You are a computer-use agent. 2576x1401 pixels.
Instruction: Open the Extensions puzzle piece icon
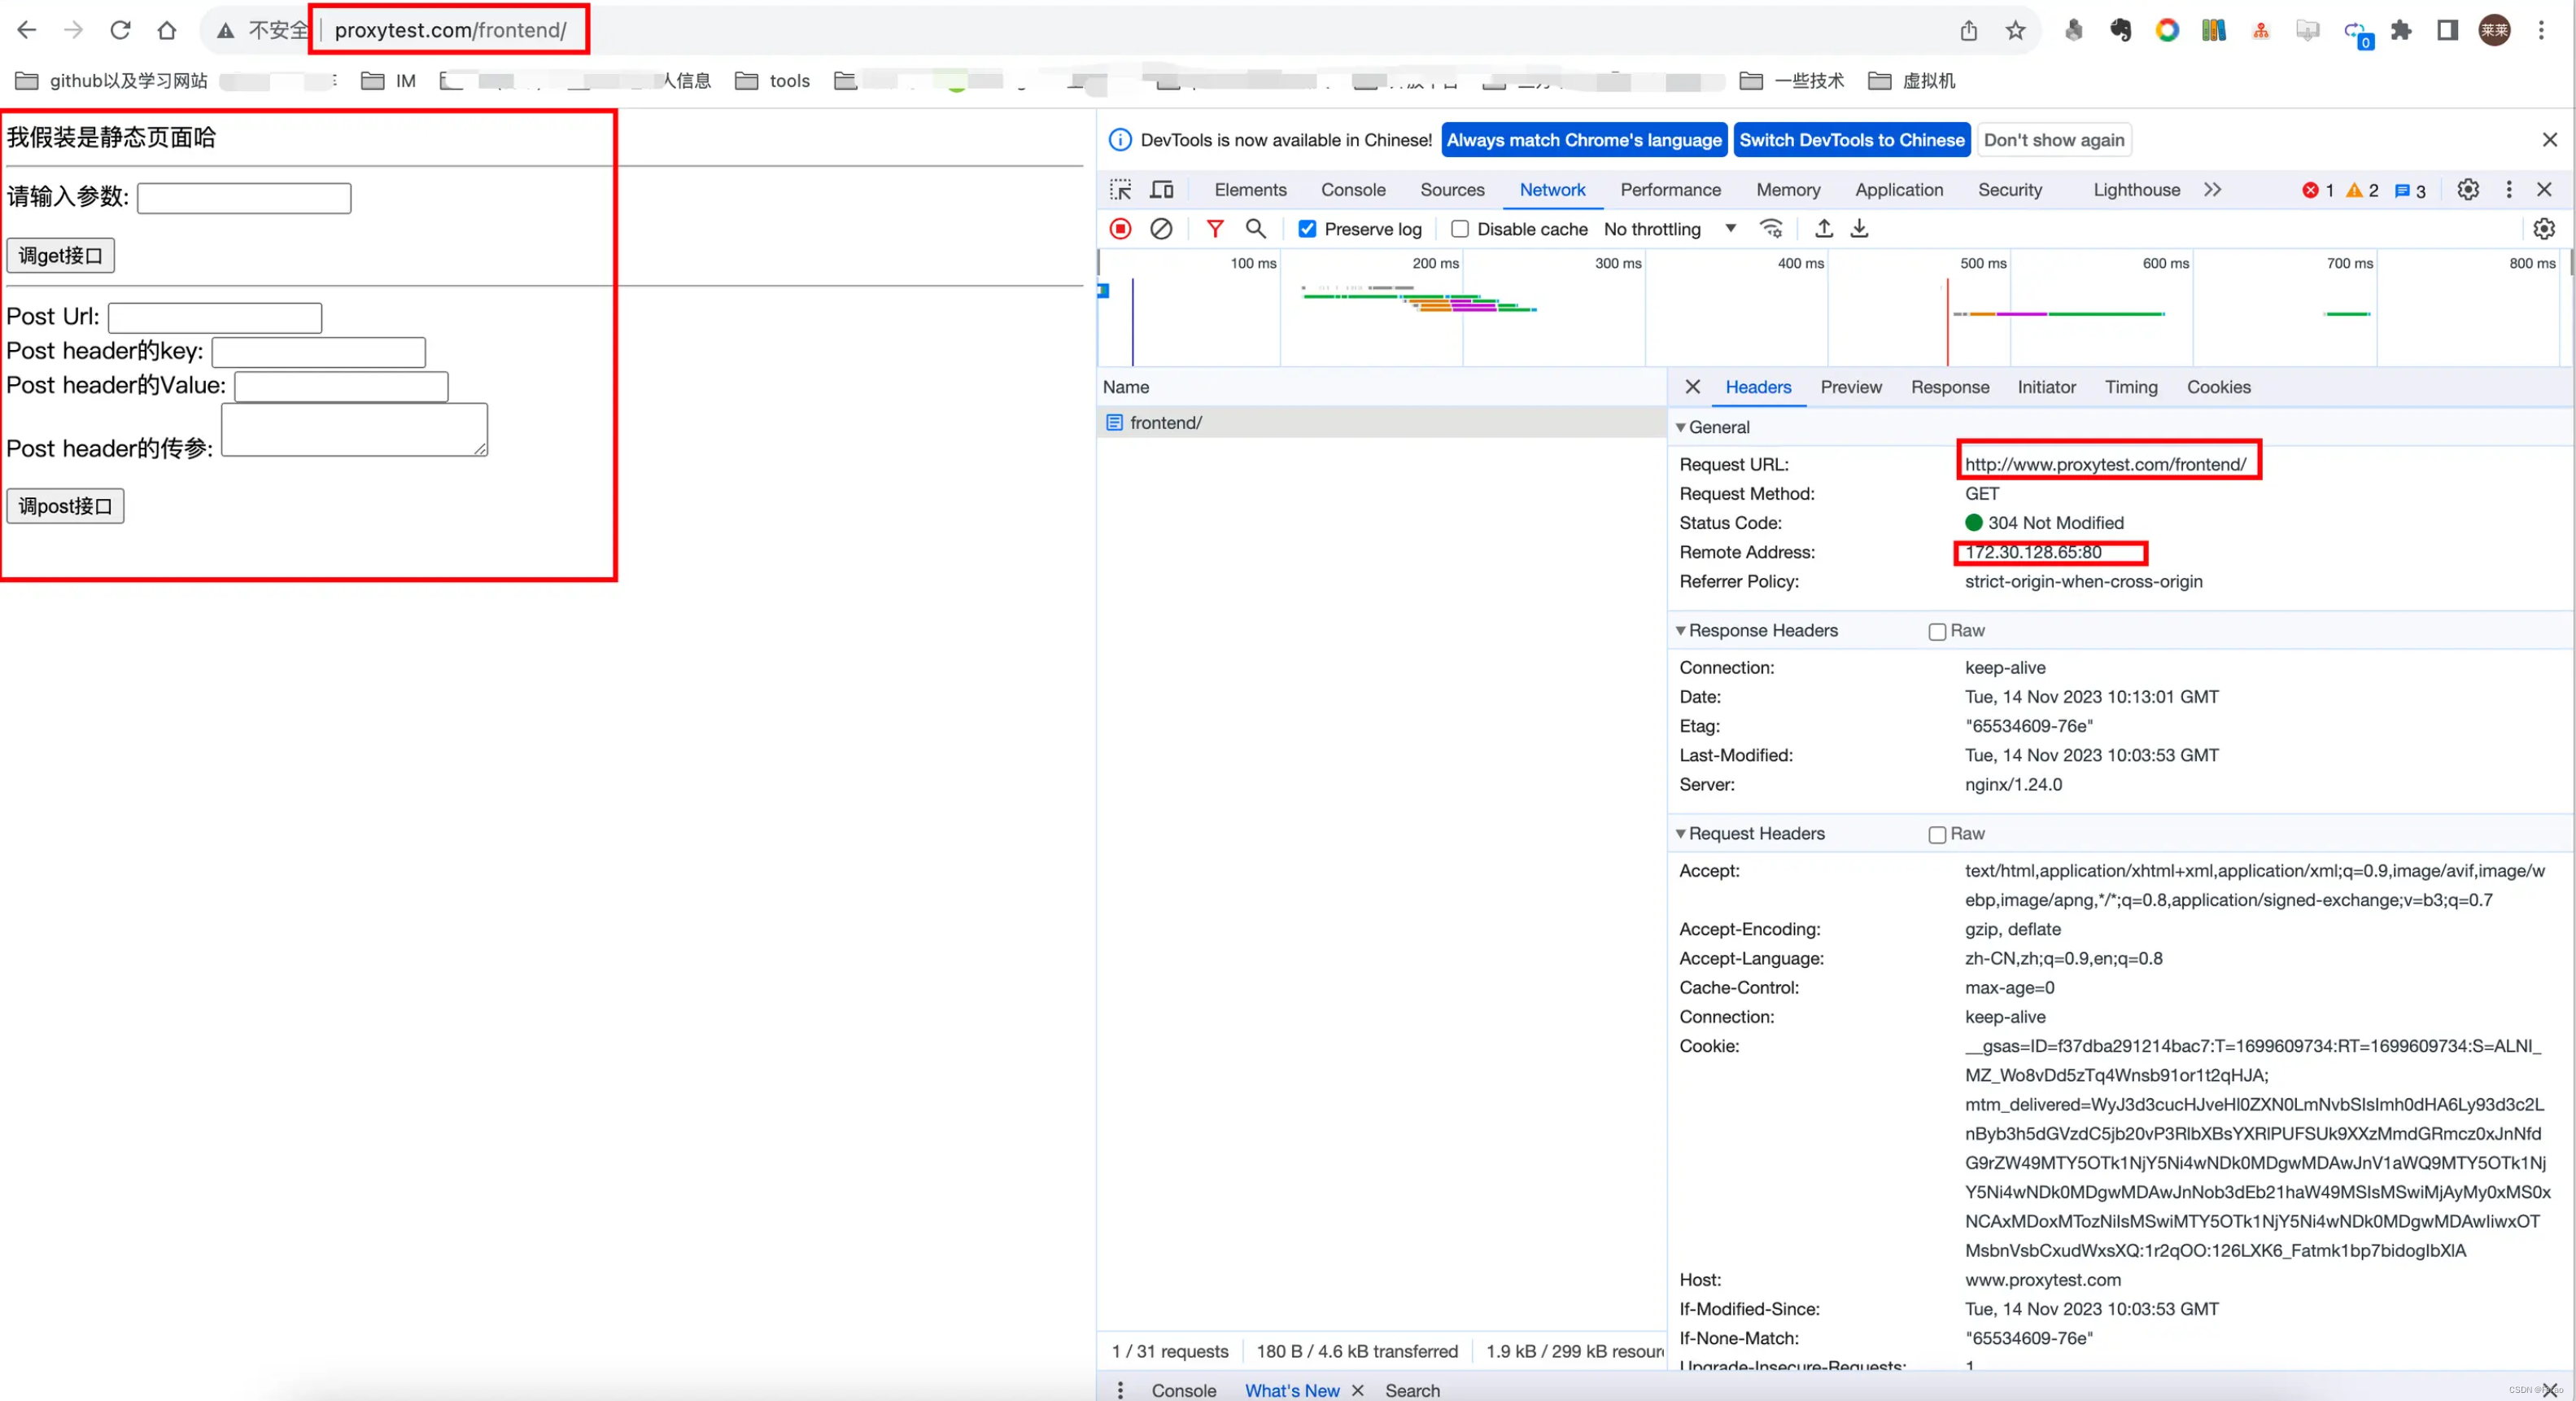(x=2401, y=30)
